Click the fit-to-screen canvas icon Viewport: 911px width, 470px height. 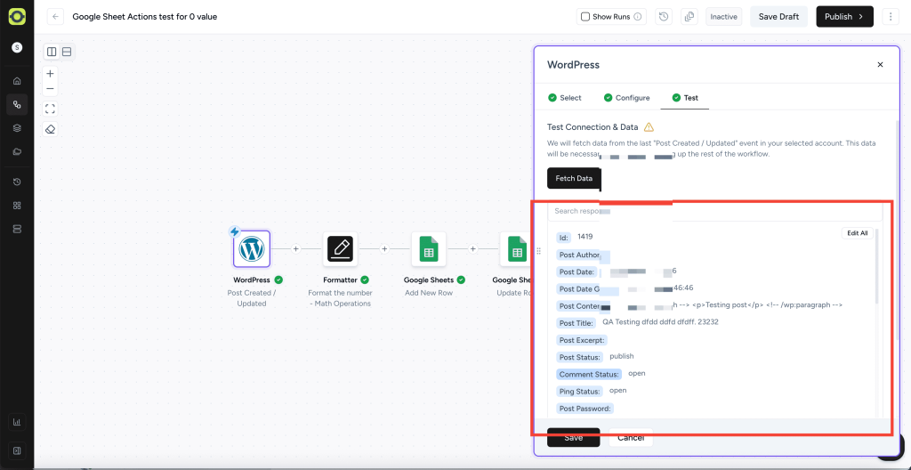click(x=51, y=109)
